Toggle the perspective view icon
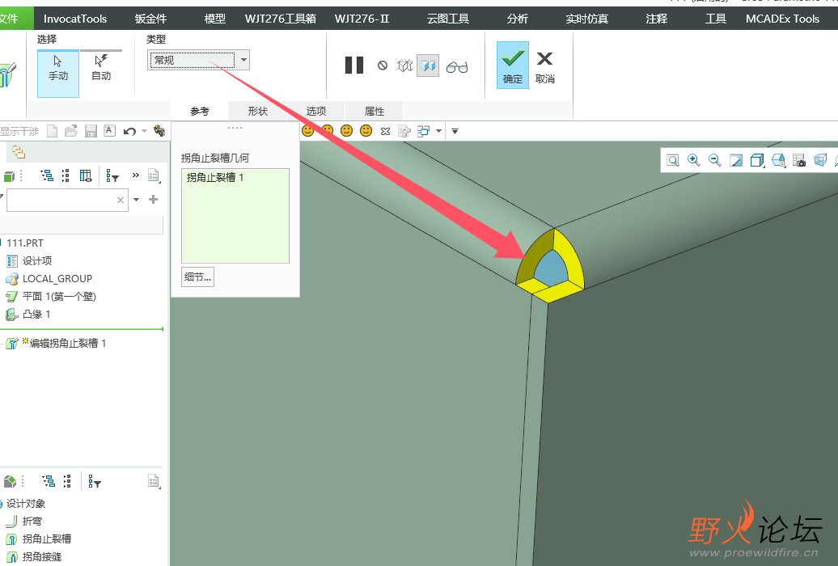 [820, 160]
